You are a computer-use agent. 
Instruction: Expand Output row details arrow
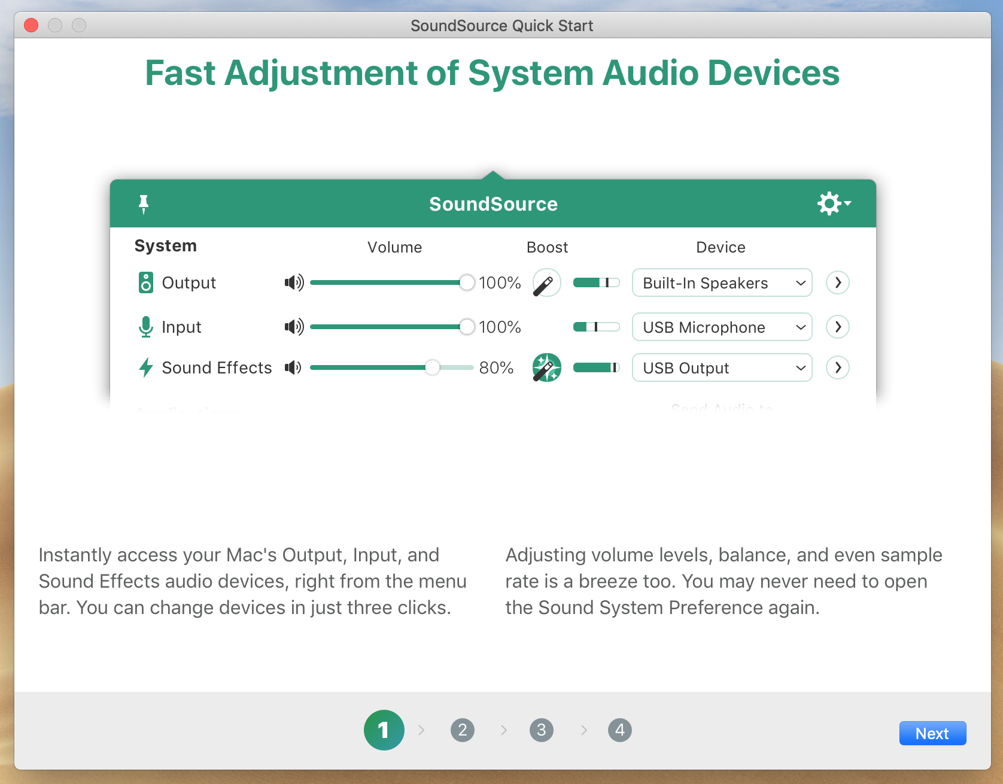click(838, 282)
